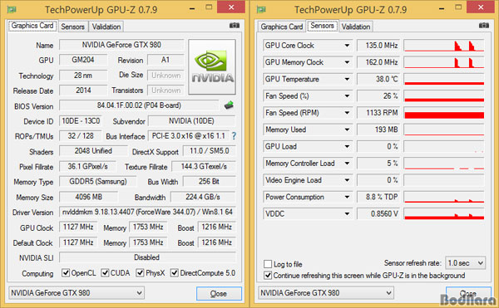Image resolution: width=499 pixels, height=308 pixels.
Task: Click the GPU Temperature history graph
Action: tap(444, 79)
